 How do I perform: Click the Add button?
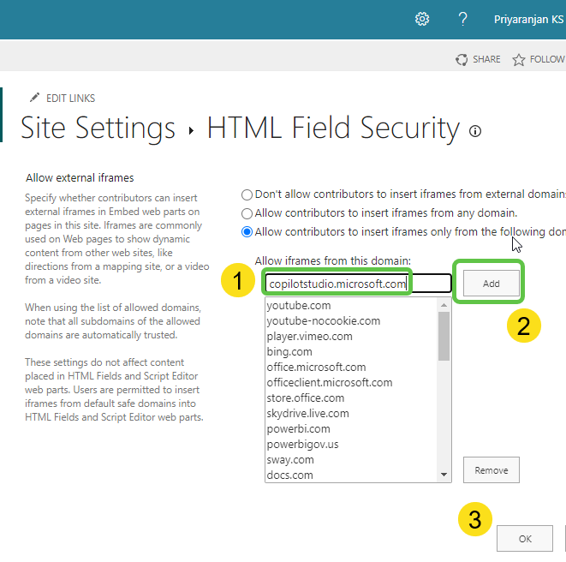coord(491,284)
